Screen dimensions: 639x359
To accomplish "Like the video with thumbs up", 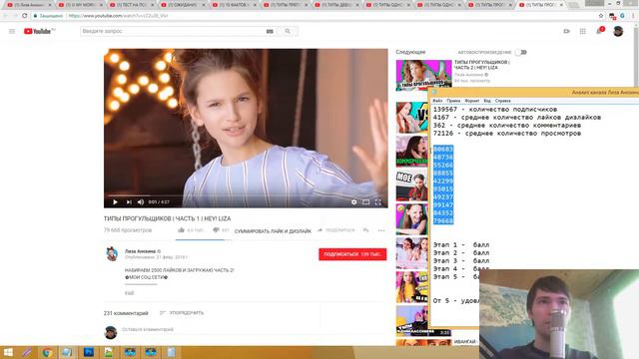I will (182, 230).
